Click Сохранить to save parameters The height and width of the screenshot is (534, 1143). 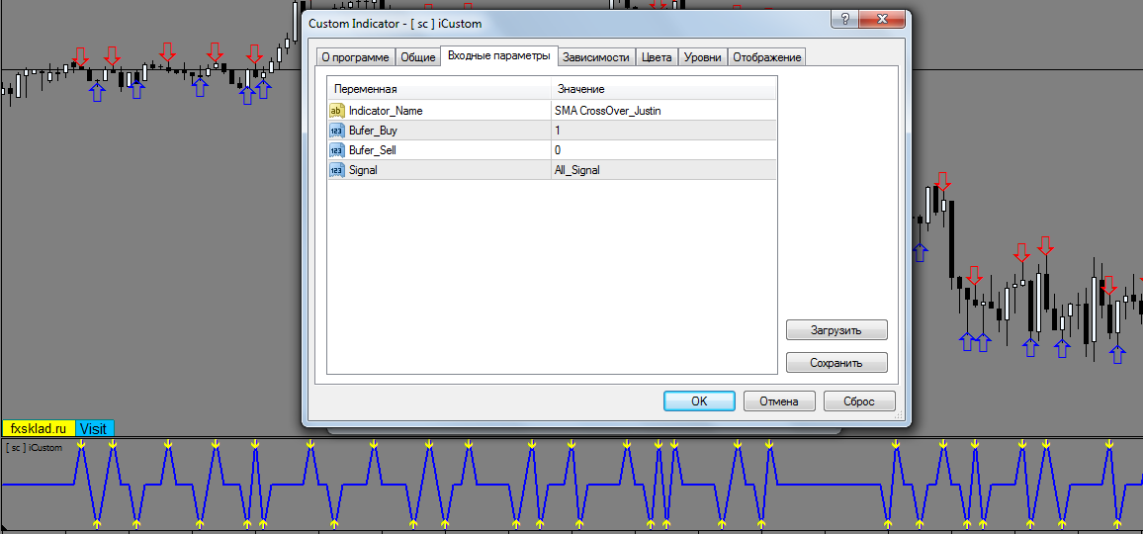(836, 363)
